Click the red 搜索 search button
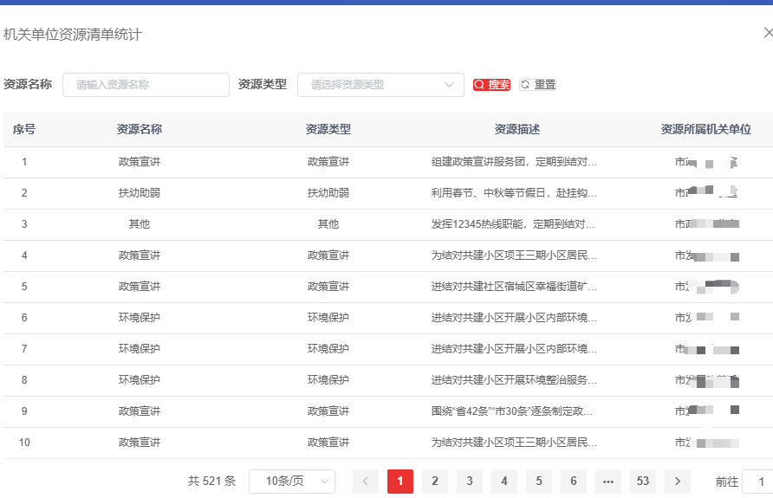The width and height of the screenshot is (773, 498). coord(491,85)
